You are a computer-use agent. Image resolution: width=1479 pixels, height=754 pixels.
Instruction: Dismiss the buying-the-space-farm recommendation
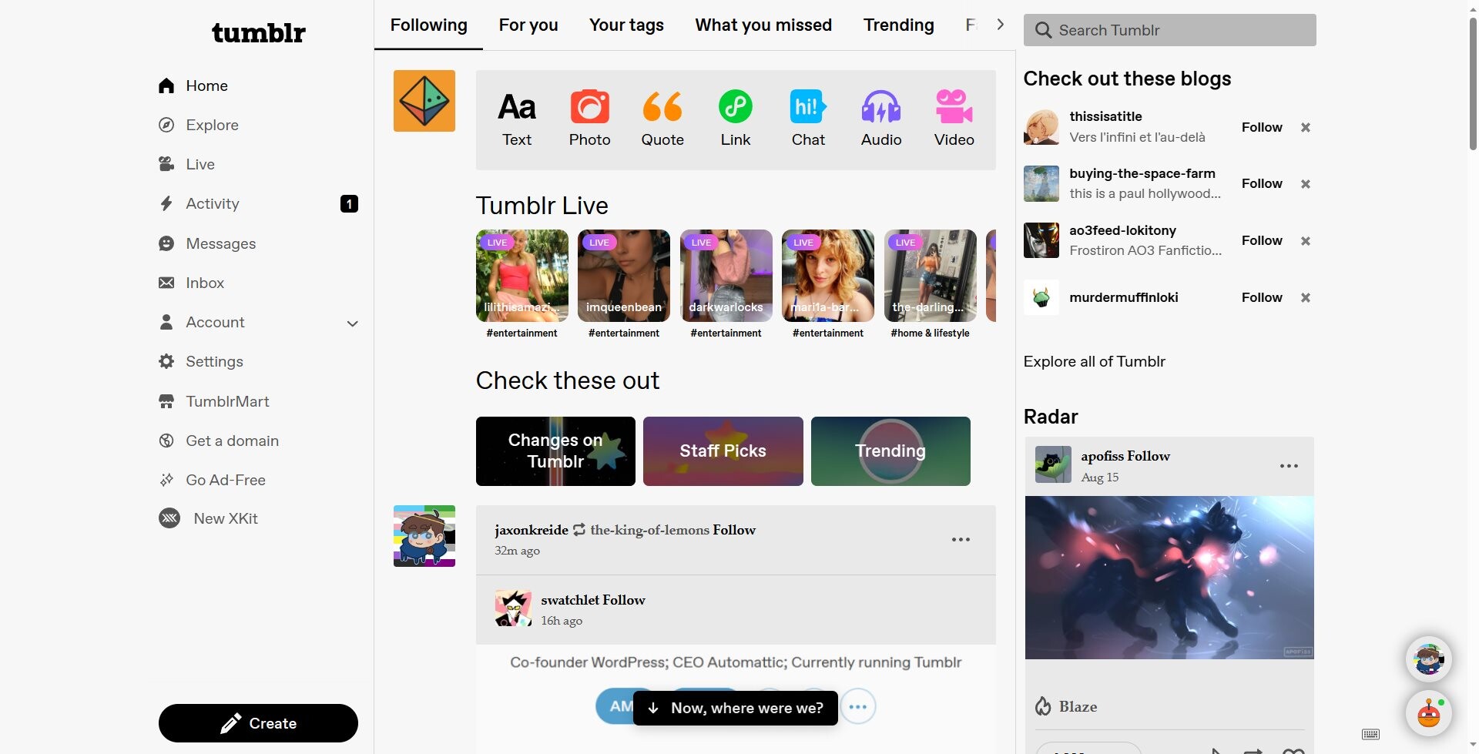coord(1306,184)
